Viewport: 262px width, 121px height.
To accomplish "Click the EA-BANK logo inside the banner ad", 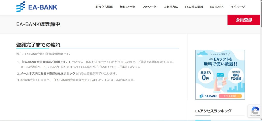I will [208, 96].
